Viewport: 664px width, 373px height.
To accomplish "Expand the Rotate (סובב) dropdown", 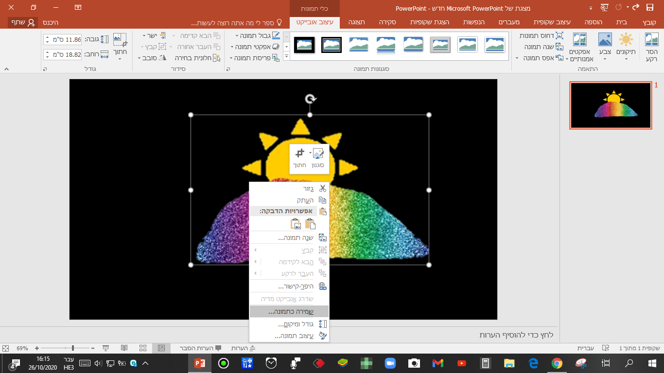I will 140,58.
